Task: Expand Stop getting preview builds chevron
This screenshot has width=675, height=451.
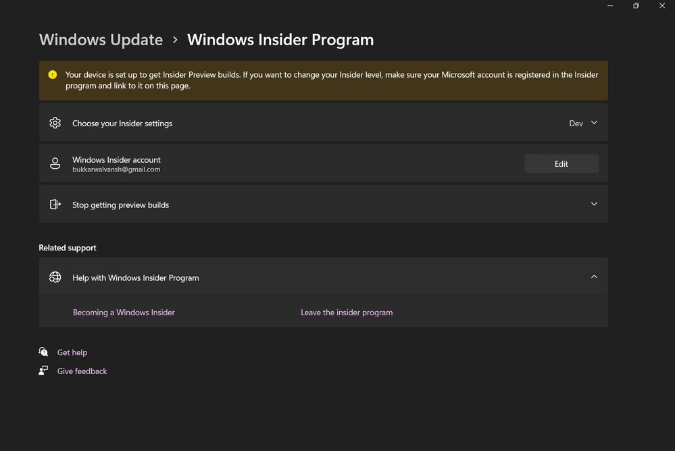Action: (x=594, y=204)
